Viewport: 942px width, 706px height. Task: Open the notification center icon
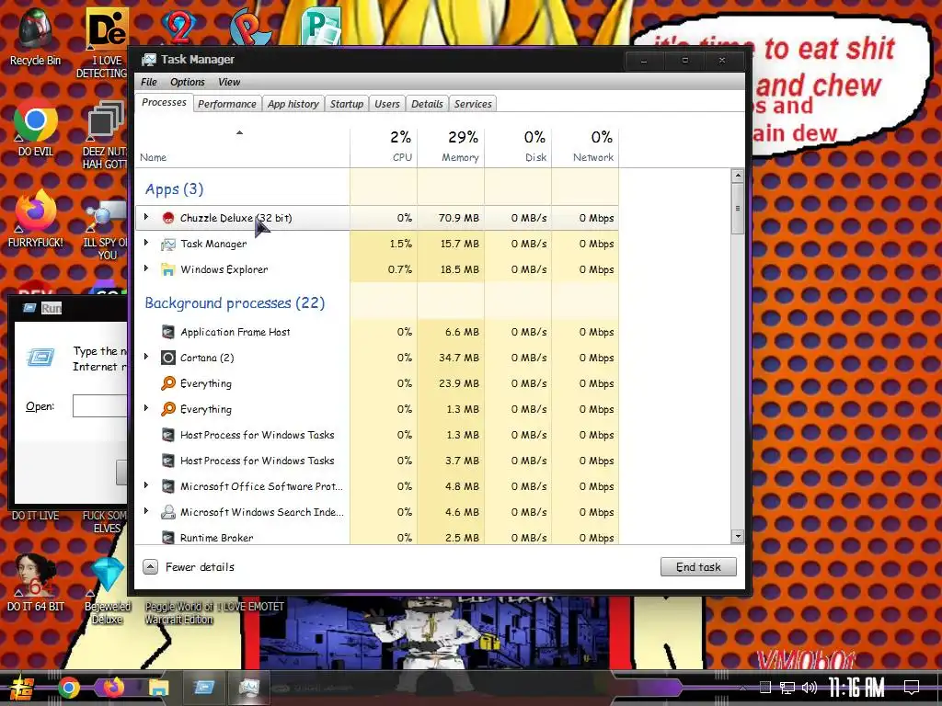point(912,688)
